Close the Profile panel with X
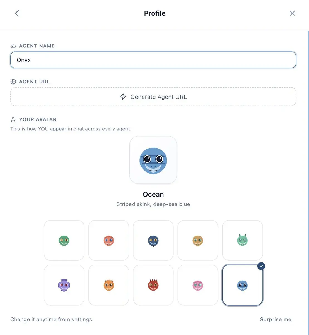Screen dimensions: 309x335 [x=292, y=13]
